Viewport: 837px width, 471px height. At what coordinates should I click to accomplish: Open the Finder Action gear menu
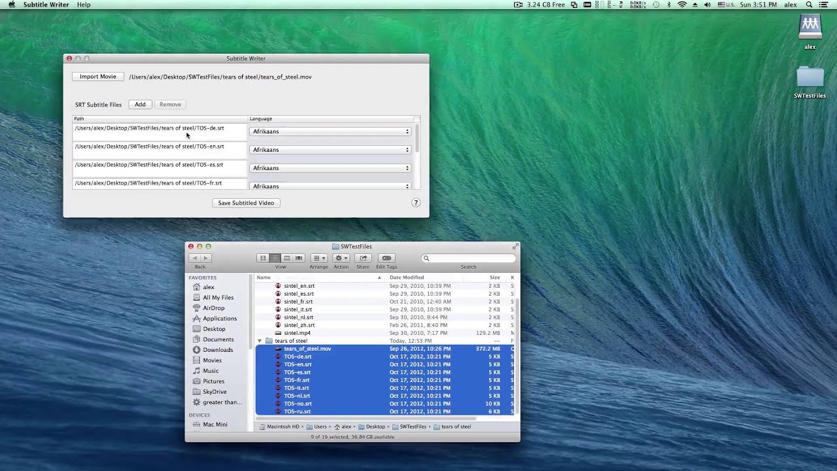[x=341, y=258]
